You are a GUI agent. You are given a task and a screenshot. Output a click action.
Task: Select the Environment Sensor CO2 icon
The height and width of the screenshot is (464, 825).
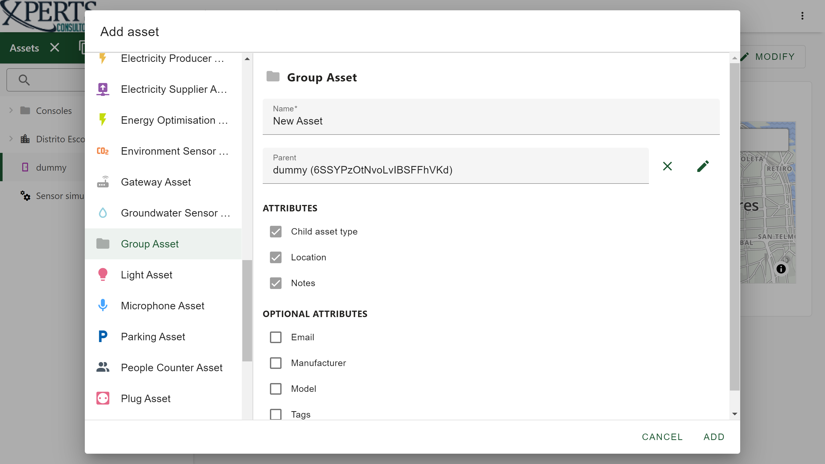click(103, 151)
